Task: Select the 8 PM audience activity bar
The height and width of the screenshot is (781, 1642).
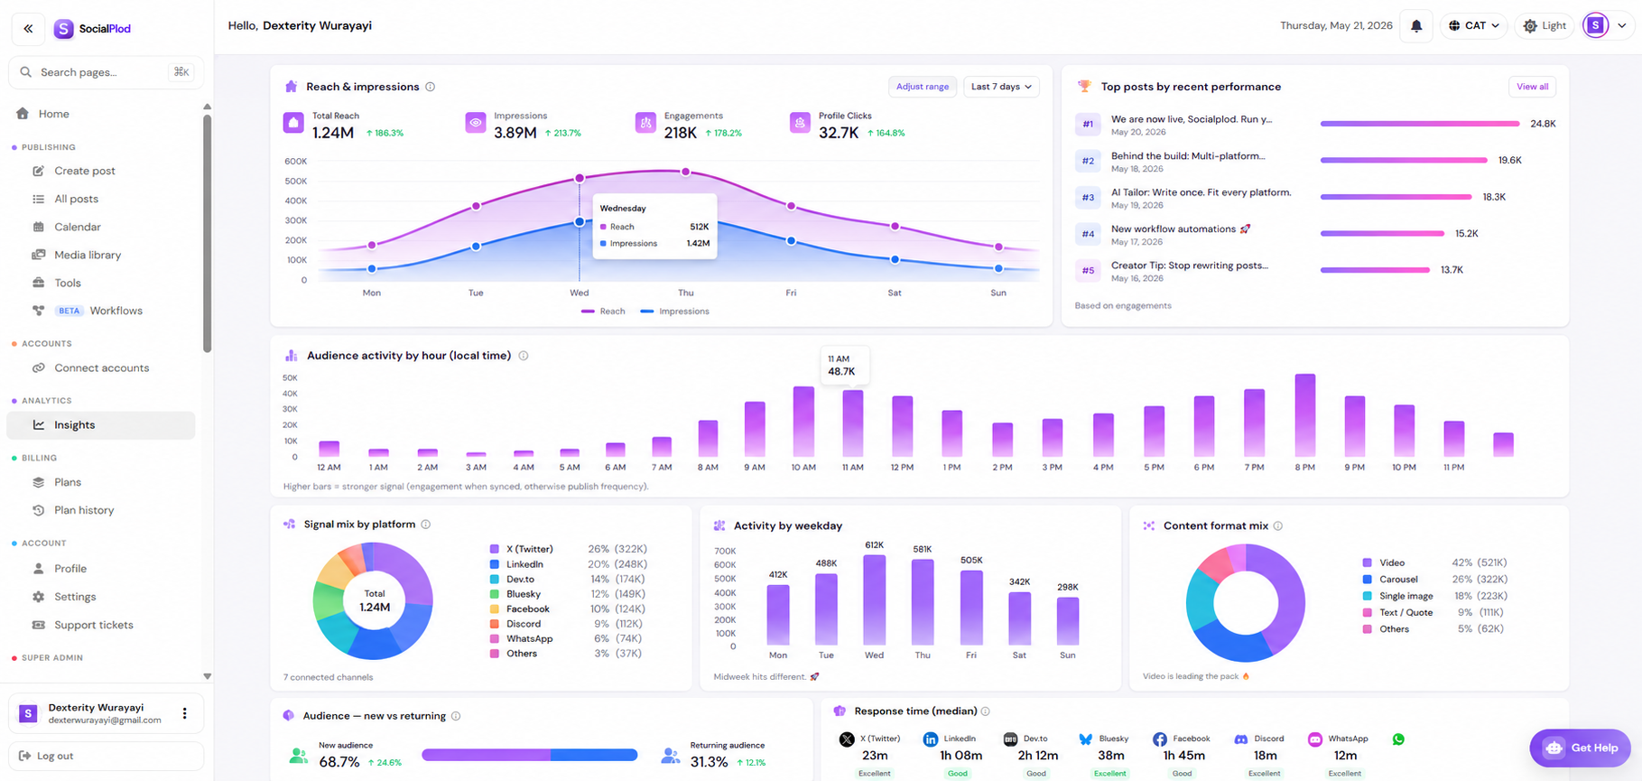Action: (x=1305, y=415)
